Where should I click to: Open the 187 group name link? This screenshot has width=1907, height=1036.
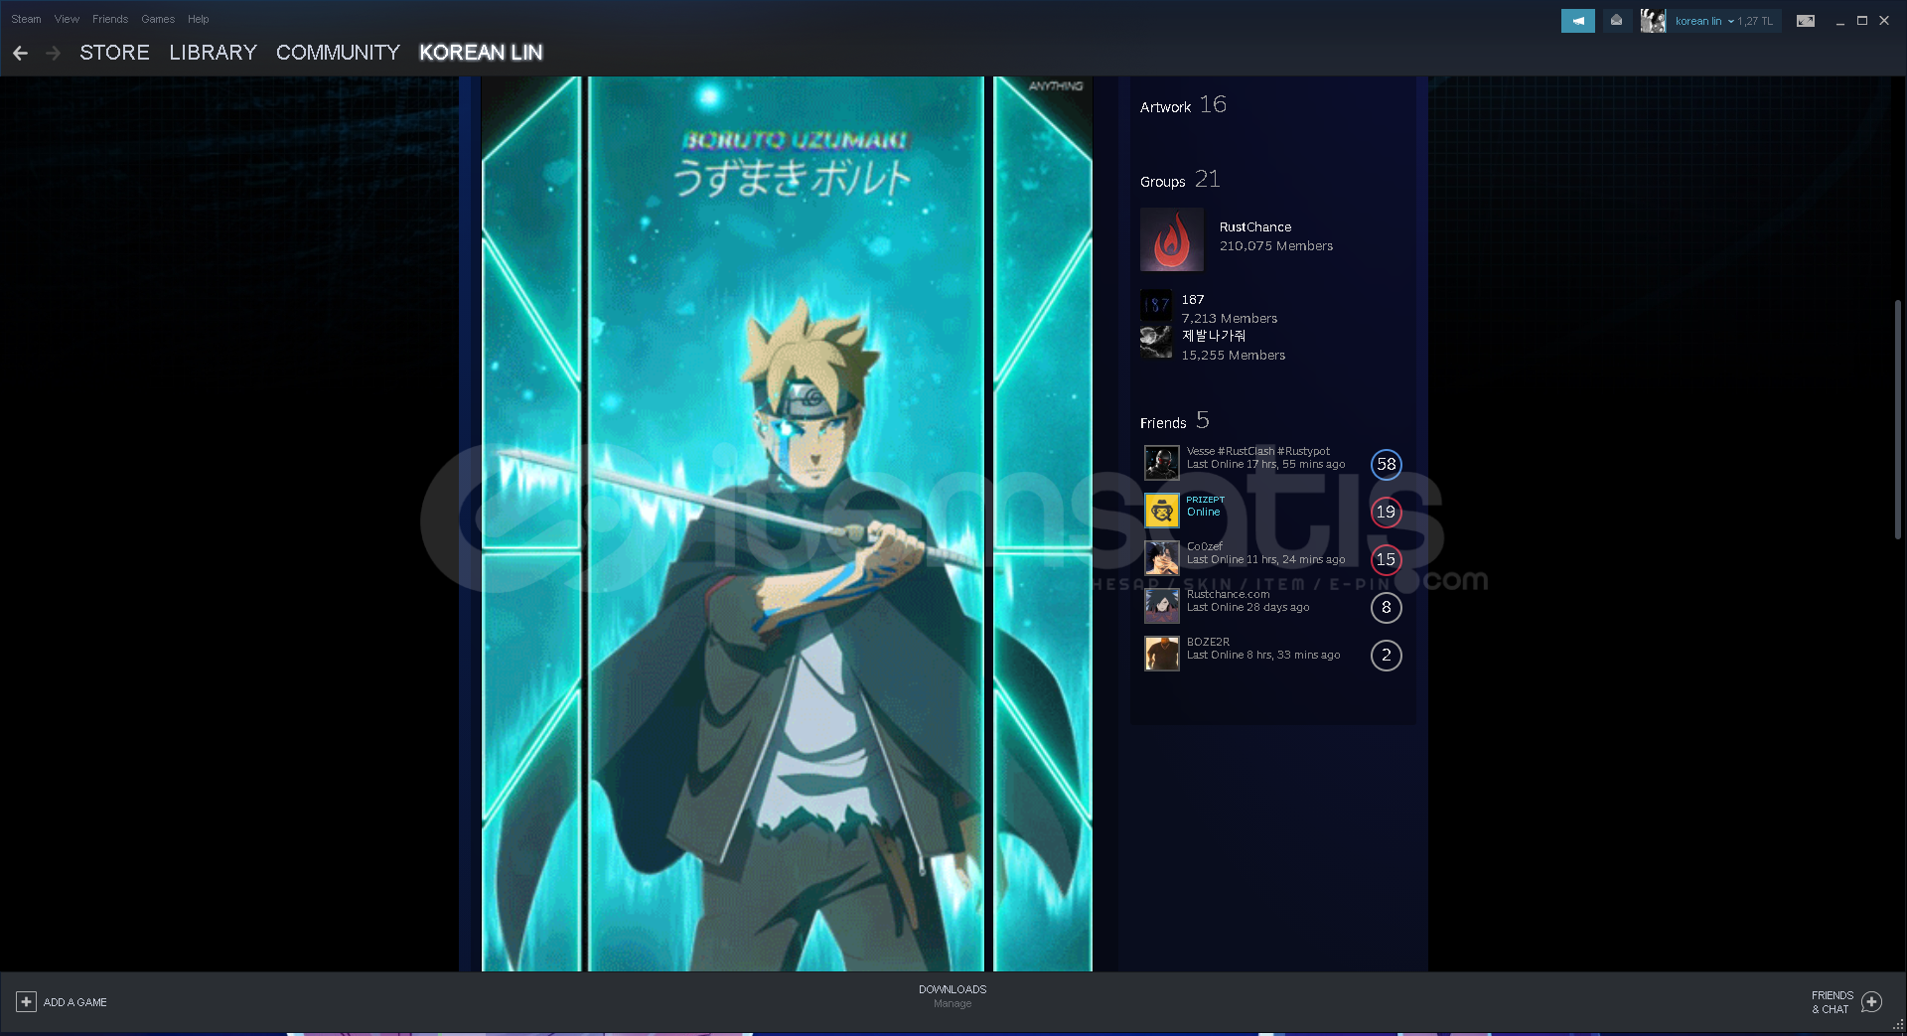(x=1193, y=300)
